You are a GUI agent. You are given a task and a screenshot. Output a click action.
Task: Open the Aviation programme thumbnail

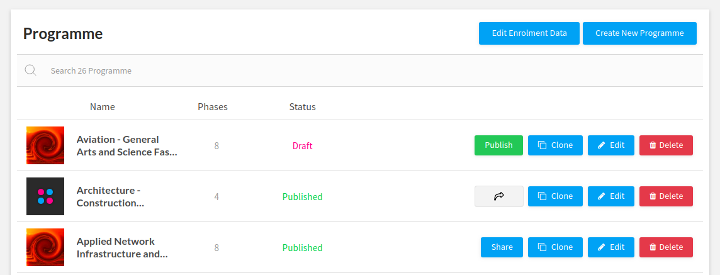pyautogui.click(x=45, y=145)
